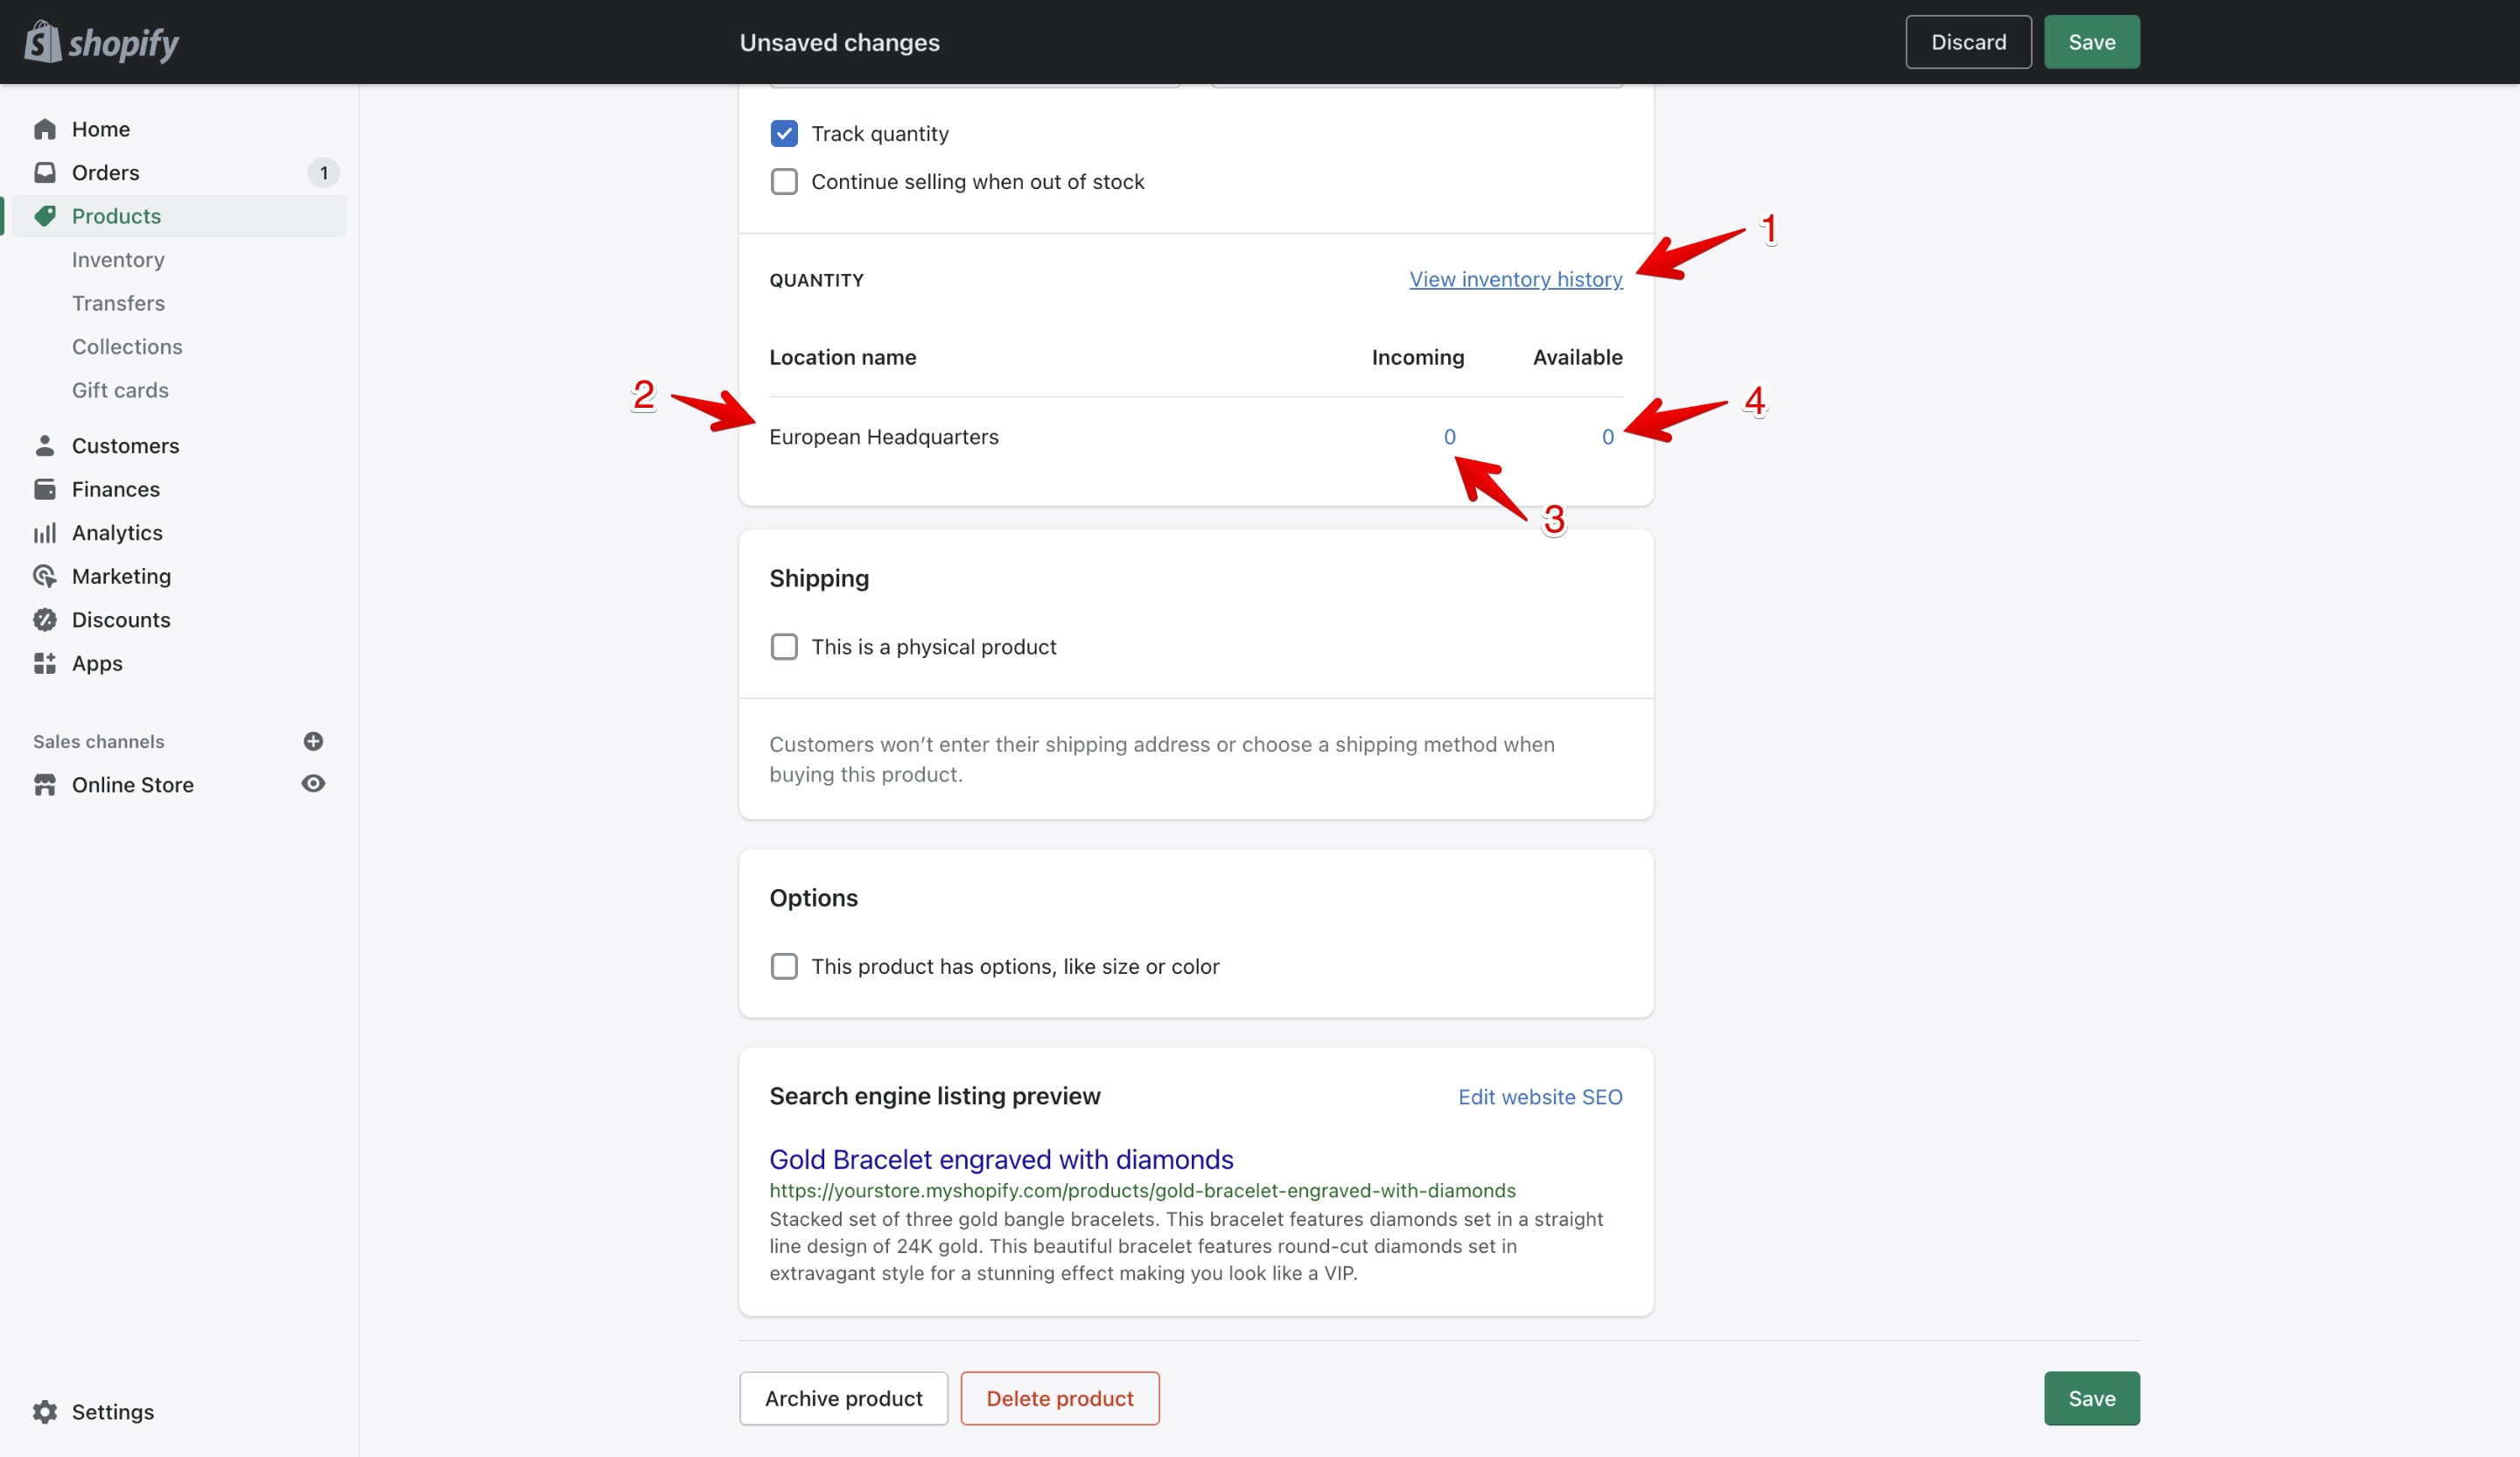The width and height of the screenshot is (2520, 1457).
Task: Click the Incoming column header
Action: click(x=1417, y=357)
